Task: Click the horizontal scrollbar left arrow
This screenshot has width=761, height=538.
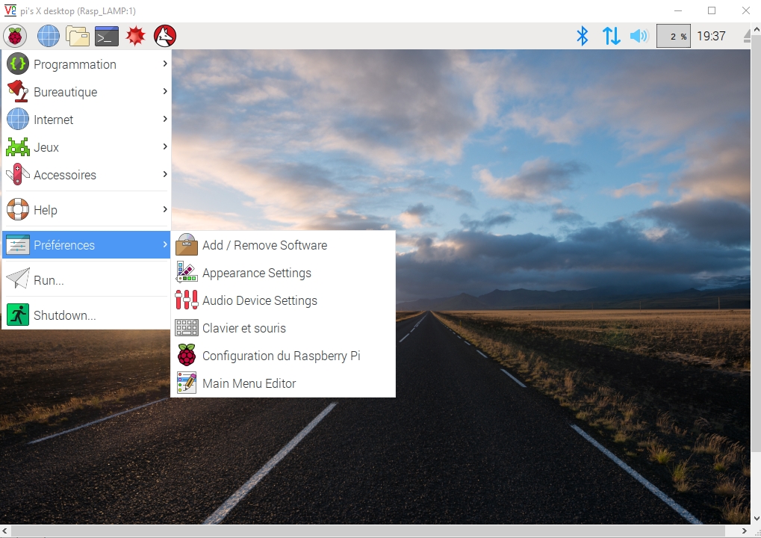Action: click(x=4, y=531)
